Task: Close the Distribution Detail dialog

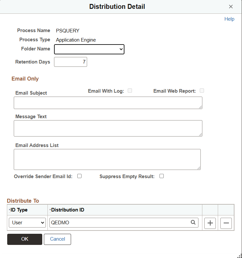Action: click(231, 7)
